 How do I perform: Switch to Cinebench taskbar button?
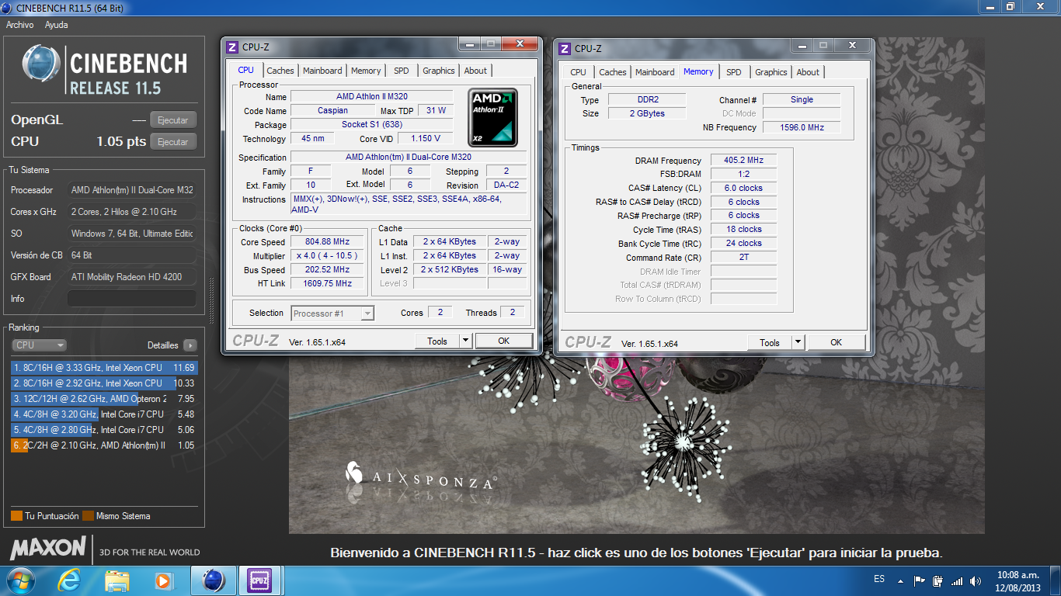tap(214, 580)
